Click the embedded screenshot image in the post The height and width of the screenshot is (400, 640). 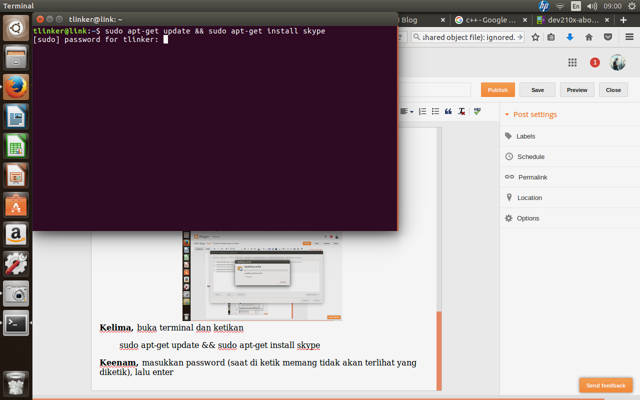click(262, 275)
